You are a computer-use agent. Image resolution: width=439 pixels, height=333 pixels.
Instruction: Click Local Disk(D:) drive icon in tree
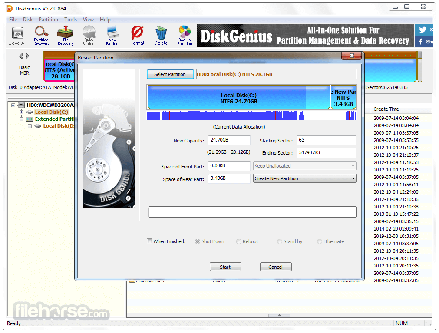tap(38, 126)
